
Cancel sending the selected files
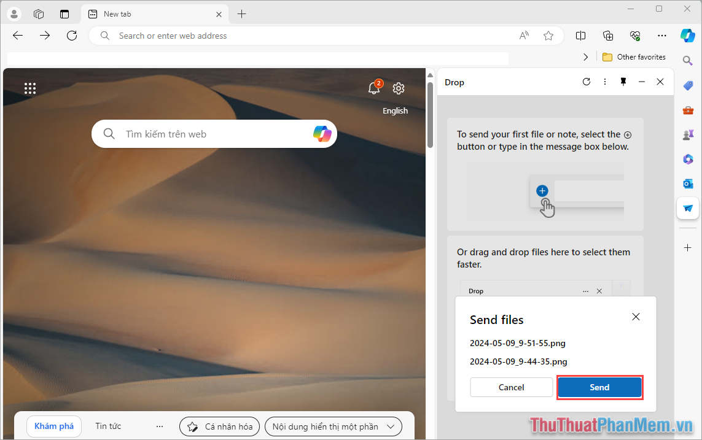[x=511, y=387]
